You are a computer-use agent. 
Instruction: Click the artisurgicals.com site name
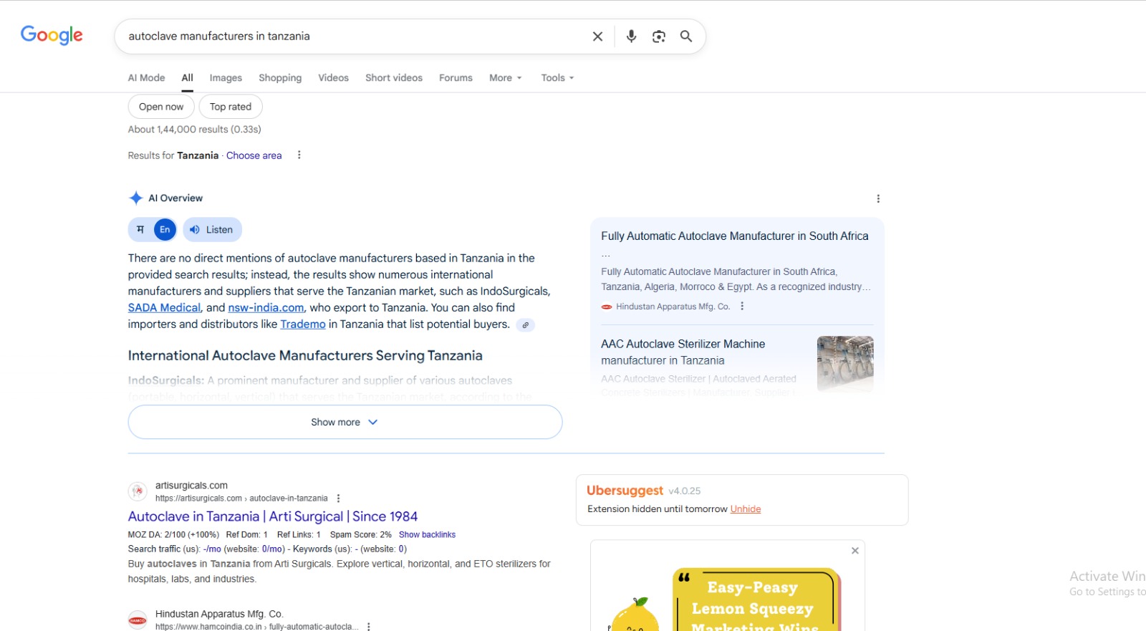coord(191,486)
